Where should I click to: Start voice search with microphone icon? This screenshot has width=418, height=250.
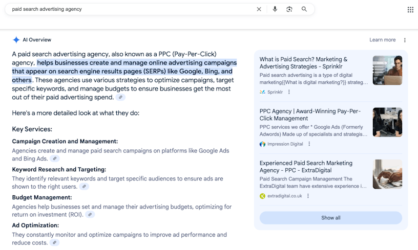(275, 9)
